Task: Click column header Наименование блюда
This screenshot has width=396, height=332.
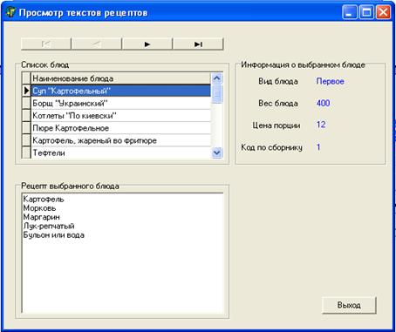Action: [x=120, y=78]
